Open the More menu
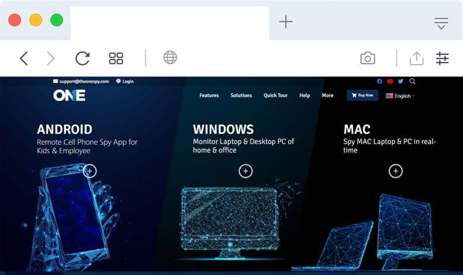 (327, 95)
